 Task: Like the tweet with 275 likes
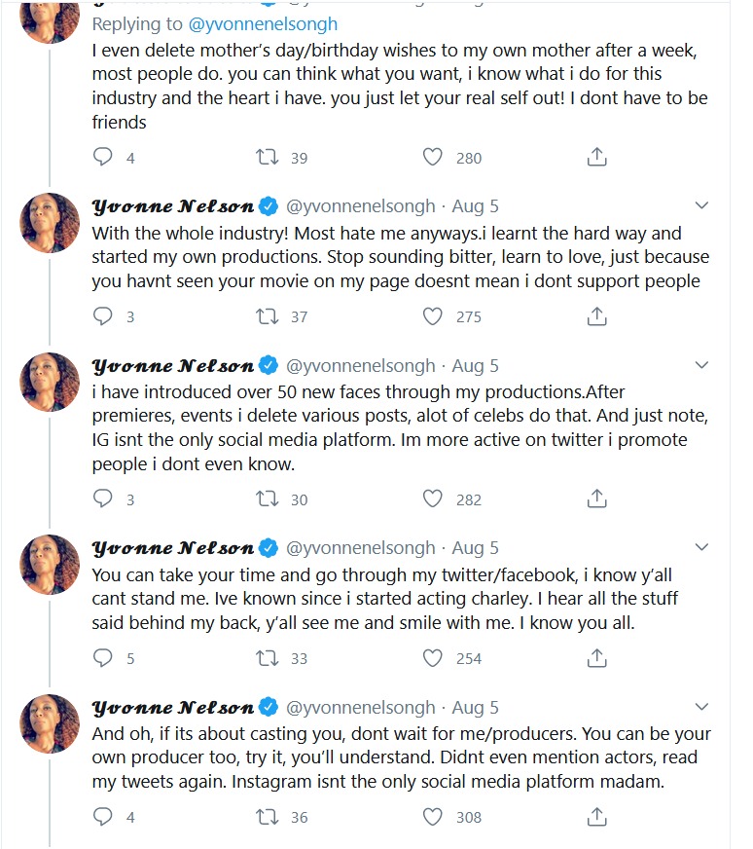coord(432,316)
